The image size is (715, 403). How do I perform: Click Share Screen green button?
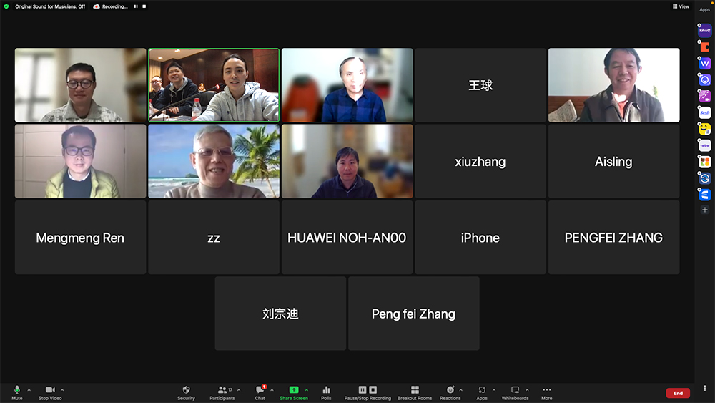click(294, 392)
